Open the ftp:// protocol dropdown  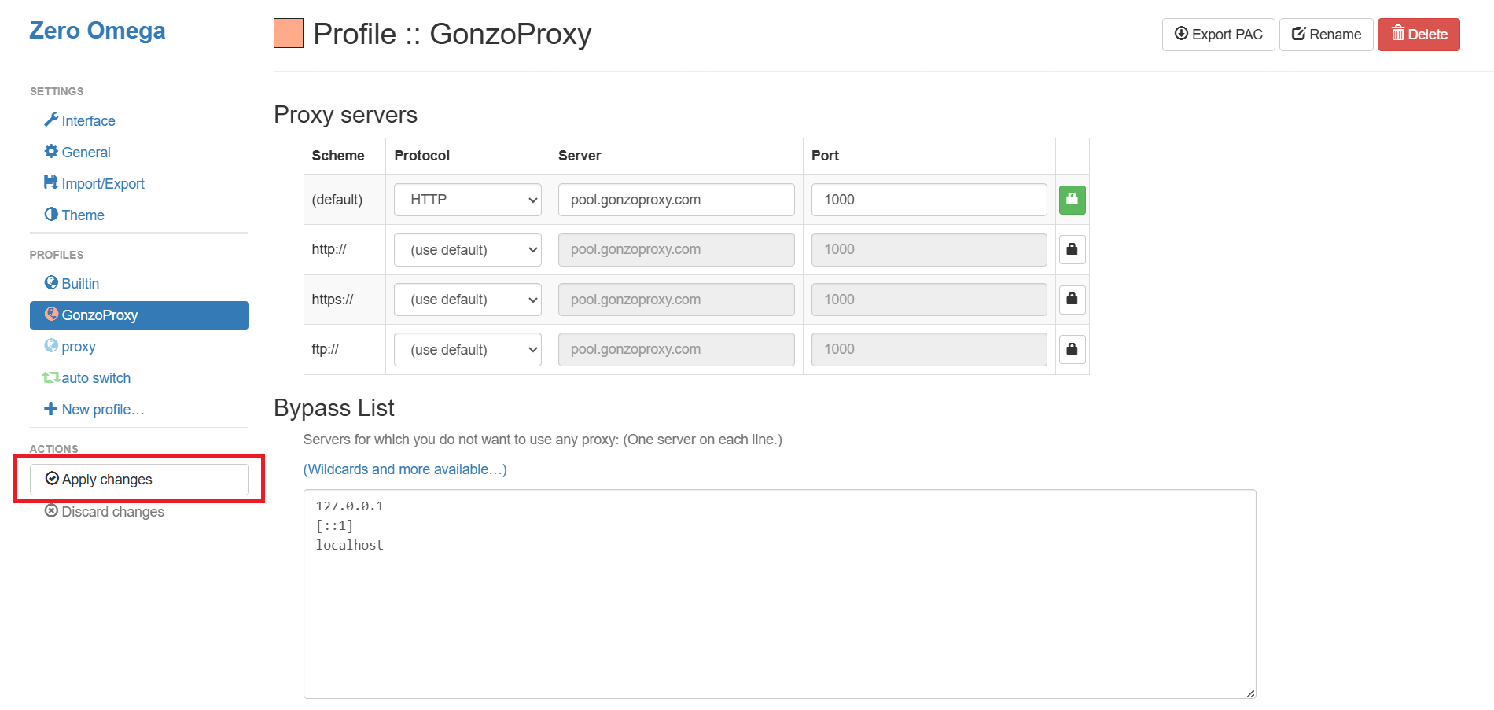[468, 349]
